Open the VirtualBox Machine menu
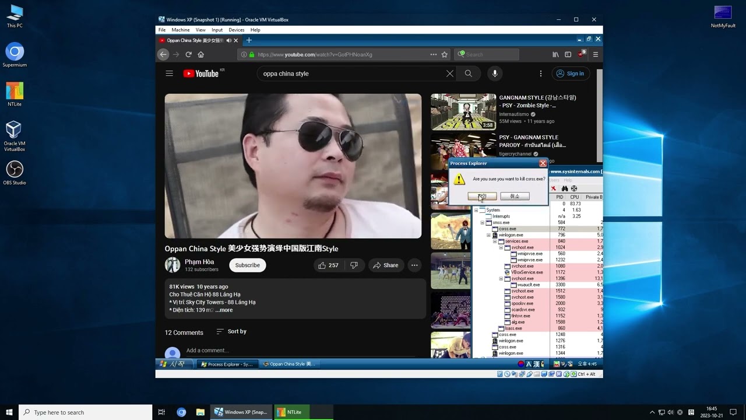This screenshot has height=420, width=746. [x=180, y=30]
